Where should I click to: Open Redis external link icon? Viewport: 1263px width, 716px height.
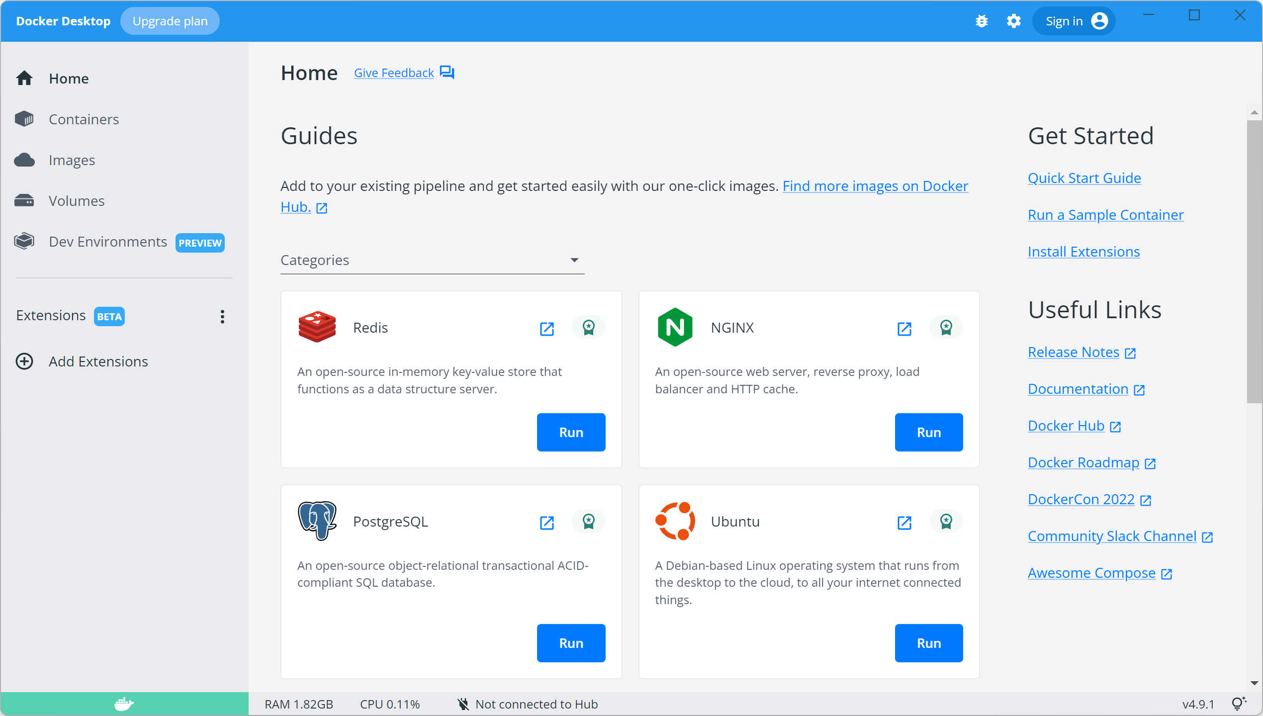point(546,329)
